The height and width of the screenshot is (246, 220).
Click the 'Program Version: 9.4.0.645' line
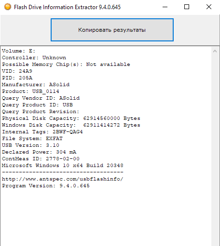click(46, 186)
